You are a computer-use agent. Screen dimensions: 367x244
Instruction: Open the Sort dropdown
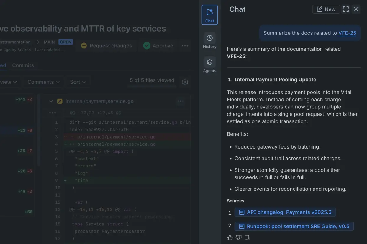78,82
